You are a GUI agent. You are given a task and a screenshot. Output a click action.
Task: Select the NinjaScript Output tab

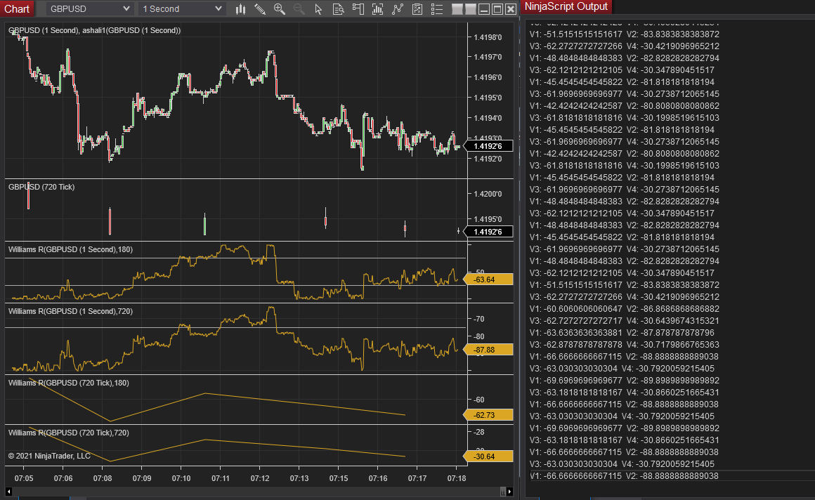566,7
